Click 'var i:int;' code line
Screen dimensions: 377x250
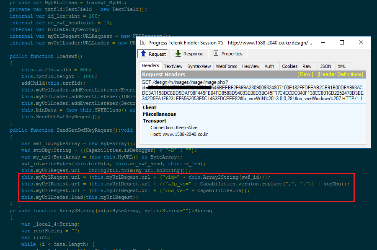(36, 237)
